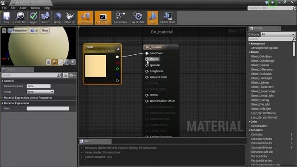
Task: Click the Roughness input pin
Action: click(x=147, y=71)
